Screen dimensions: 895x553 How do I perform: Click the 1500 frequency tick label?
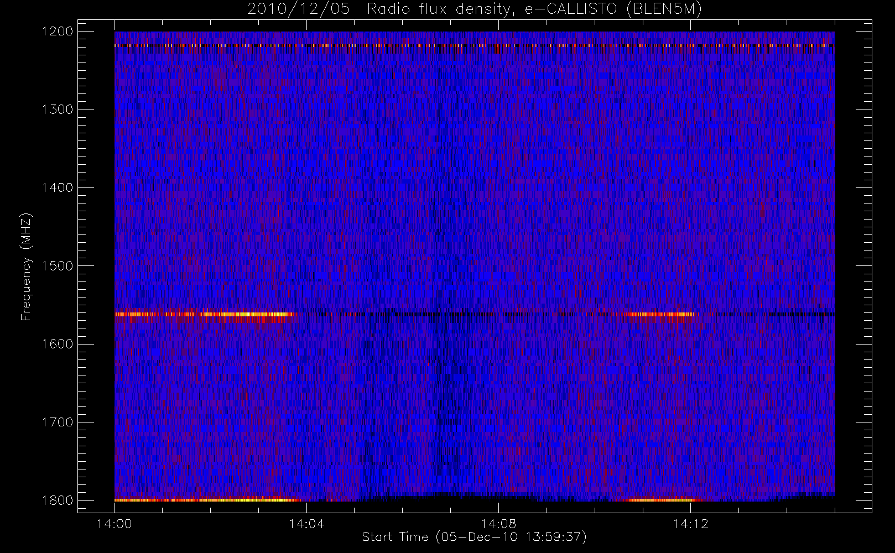click(58, 266)
